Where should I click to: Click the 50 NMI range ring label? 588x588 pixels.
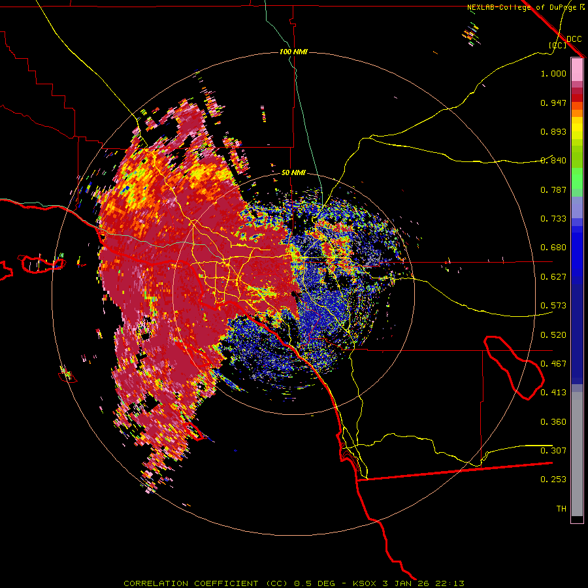coord(293,172)
